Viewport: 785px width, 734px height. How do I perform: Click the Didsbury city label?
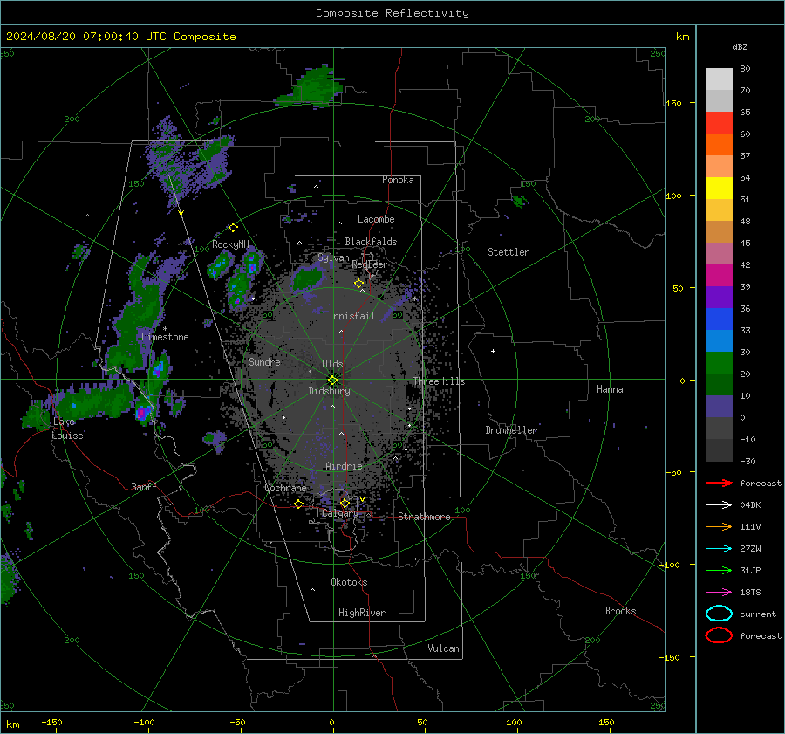click(x=329, y=391)
